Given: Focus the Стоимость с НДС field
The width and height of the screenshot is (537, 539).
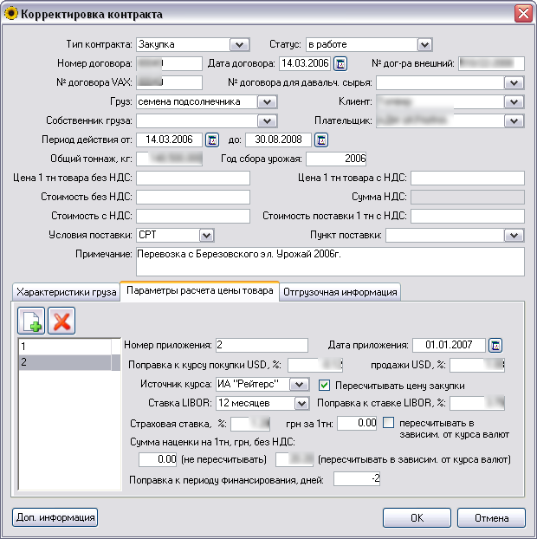Looking at the screenshot, I should pyautogui.click(x=193, y=217).
